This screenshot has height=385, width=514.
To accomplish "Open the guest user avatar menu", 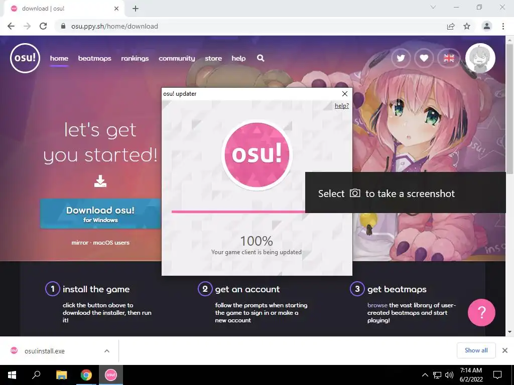I will pyautogui.click(x=480, y=58).
